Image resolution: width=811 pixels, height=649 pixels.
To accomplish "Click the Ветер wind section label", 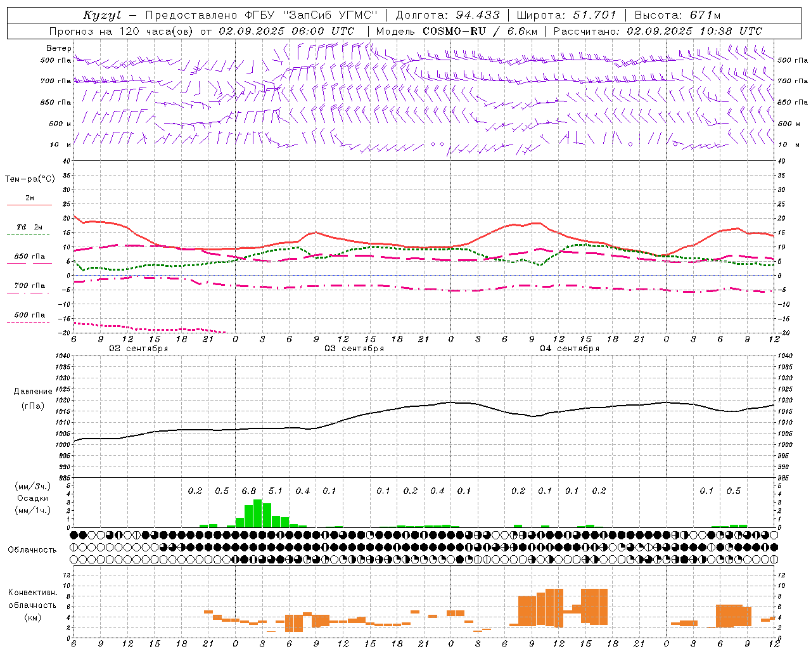I will point(59,48).
